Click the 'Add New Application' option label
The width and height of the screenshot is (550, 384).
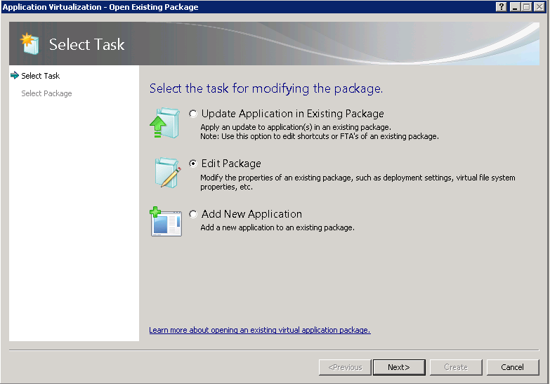(251, 214)
